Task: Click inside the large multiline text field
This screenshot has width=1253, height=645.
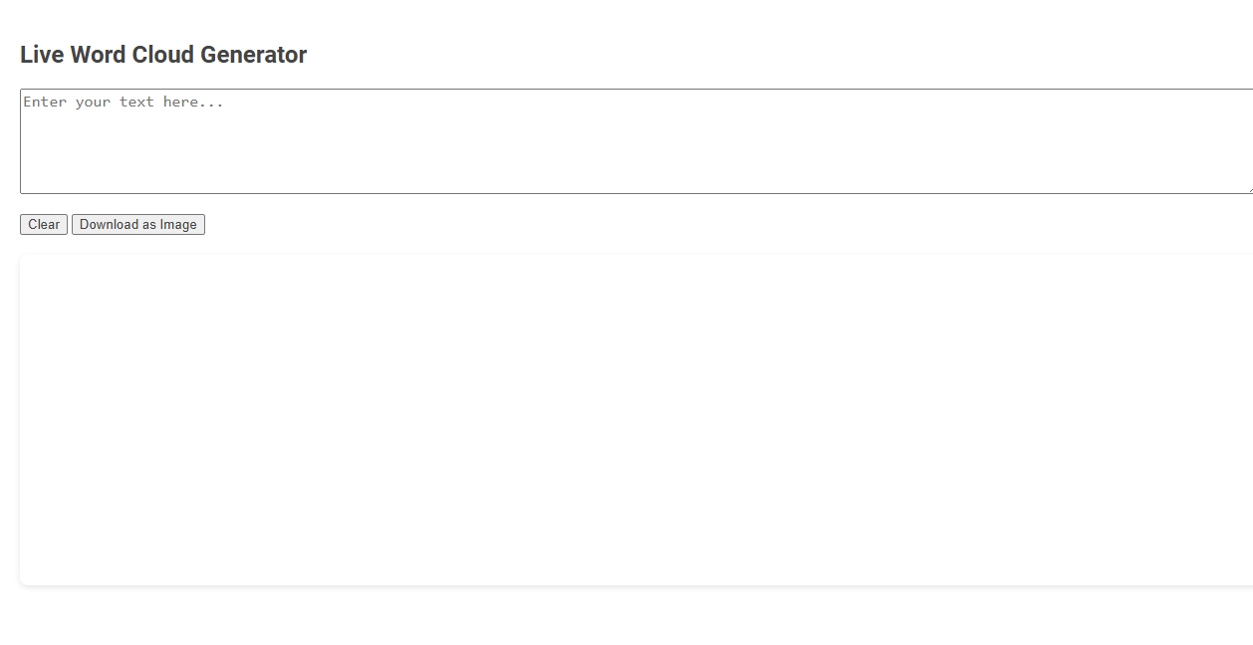Action: pos(635,141)
